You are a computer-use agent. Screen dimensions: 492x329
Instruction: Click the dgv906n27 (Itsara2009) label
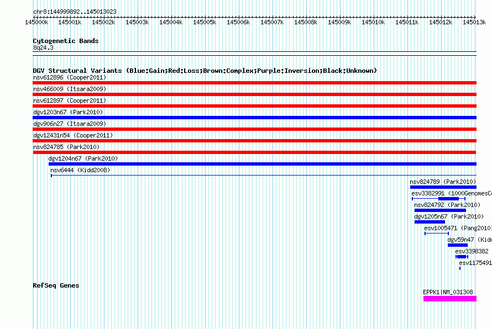point(70,124)
